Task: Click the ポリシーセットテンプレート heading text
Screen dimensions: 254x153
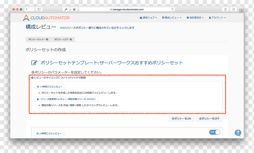Action: pos(112,63)
